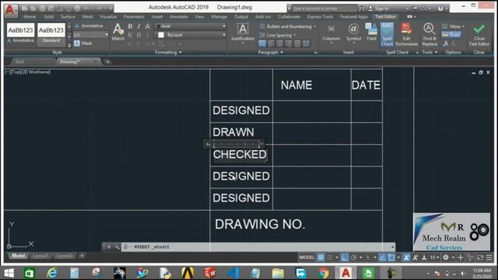Screen dimensions: 498x280
Task: Open the text height dropdown
Action: click(x=91, y=34)
